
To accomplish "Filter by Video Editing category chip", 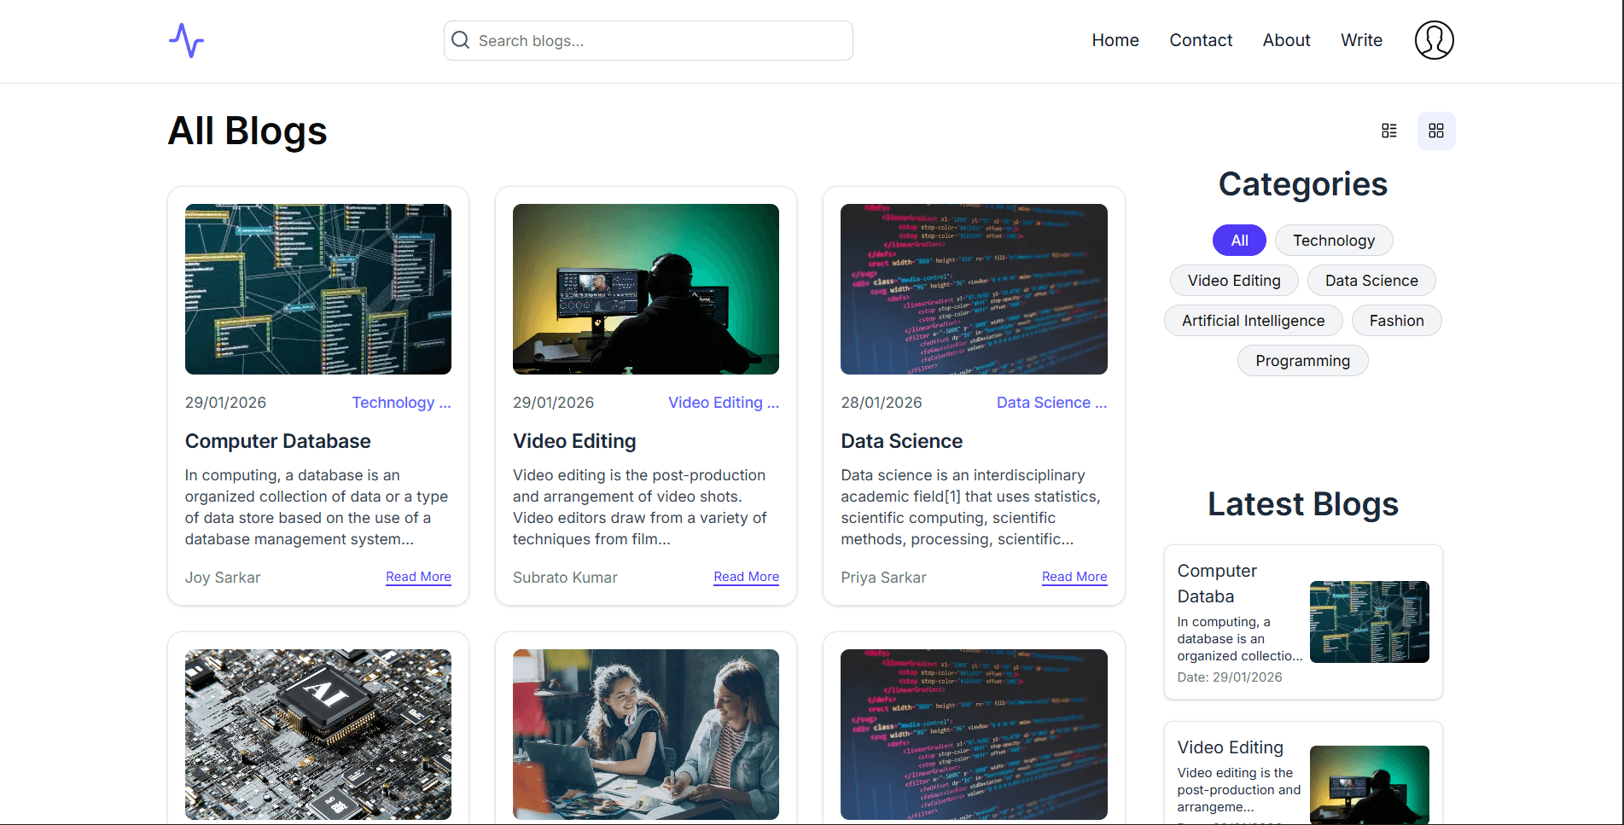I will (1234, 281).
